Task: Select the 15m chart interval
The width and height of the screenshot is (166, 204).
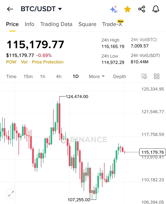Action: [28, 77]
